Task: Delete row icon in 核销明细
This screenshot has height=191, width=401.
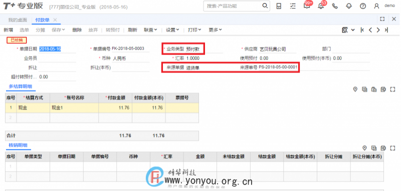Action: pos(383,148)
